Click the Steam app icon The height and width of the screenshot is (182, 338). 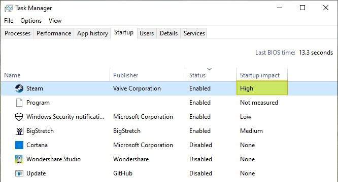(19, 88)
